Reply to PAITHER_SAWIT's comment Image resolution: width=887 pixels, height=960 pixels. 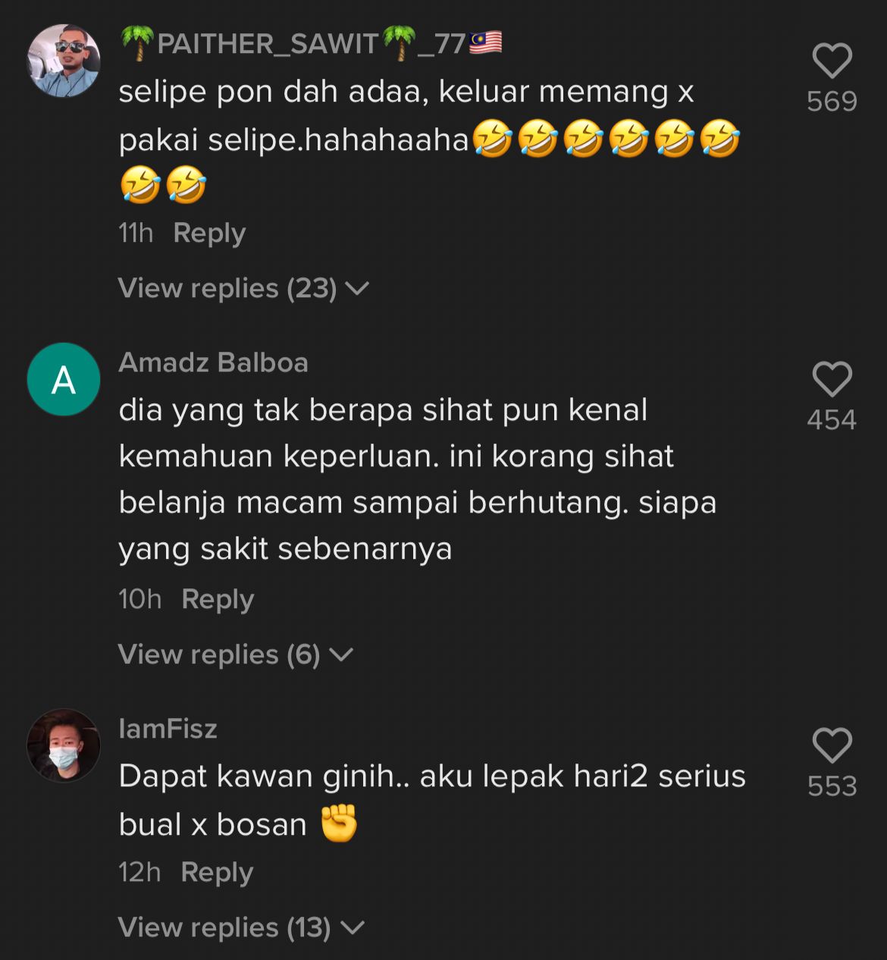tap(209, 234)
